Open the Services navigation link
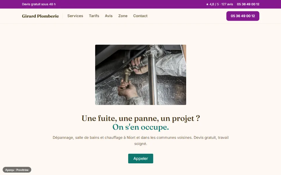Image resolution: width=281 pixels, height=175 pixels. click(x=75, y=16)
